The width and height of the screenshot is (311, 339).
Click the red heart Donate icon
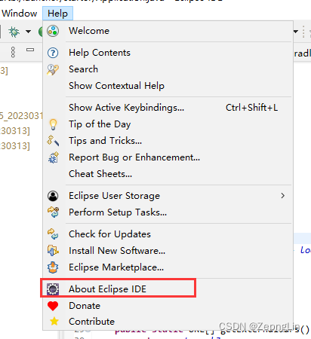pyautogui.click(x=53, y=306)
